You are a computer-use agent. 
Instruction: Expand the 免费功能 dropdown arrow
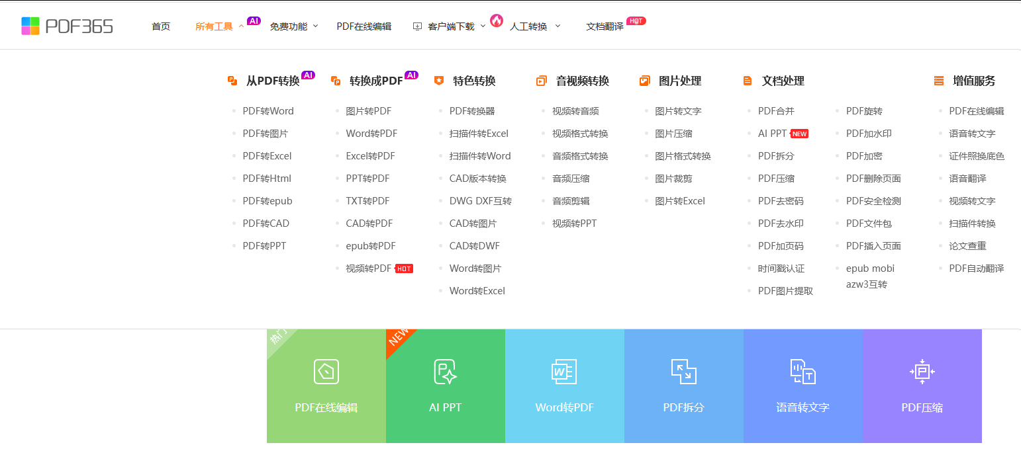315,26
